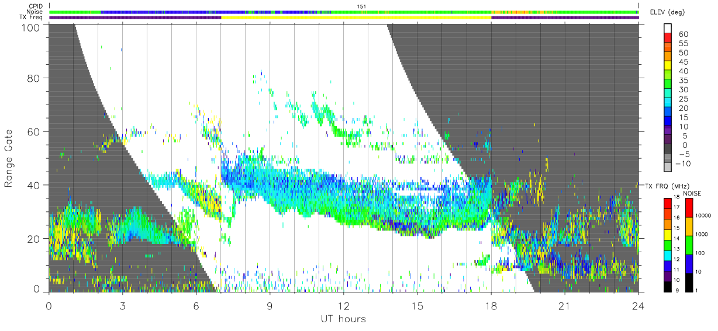The image size is (718, 331).
Task: Click the '-10' label in ELEV legend
Action: [x=683, y=163]
